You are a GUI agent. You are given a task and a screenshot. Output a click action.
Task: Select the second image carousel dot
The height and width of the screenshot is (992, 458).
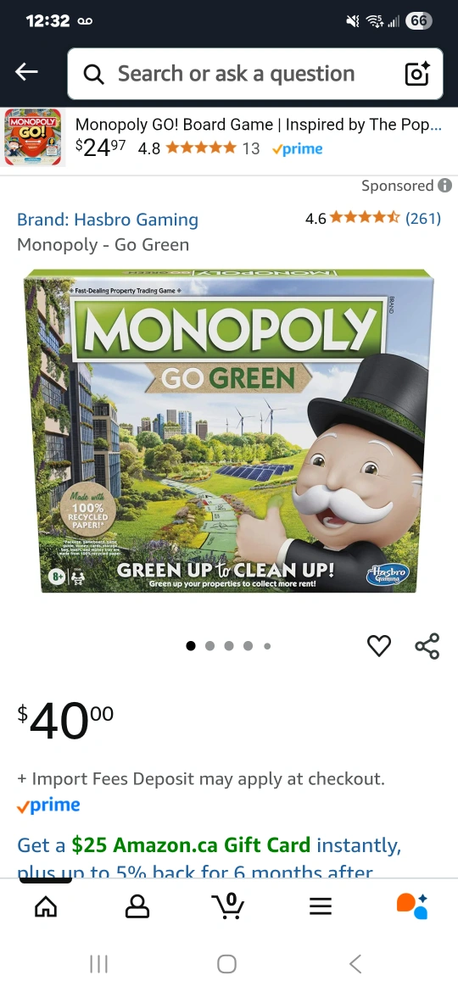click(x=210, y=646)
